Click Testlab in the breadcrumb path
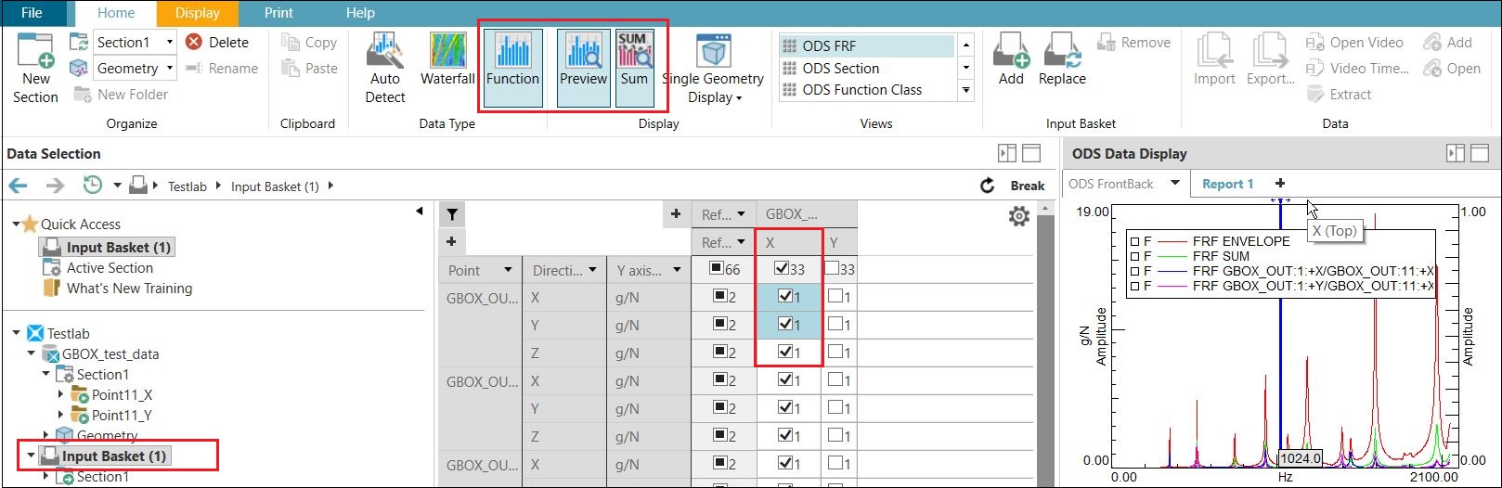 pyautogui.click(x=187, y=186)
